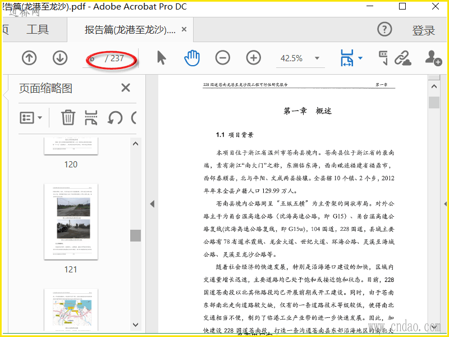Maximize the Acrobat window
449x337 pixels.
pos(402,6)
